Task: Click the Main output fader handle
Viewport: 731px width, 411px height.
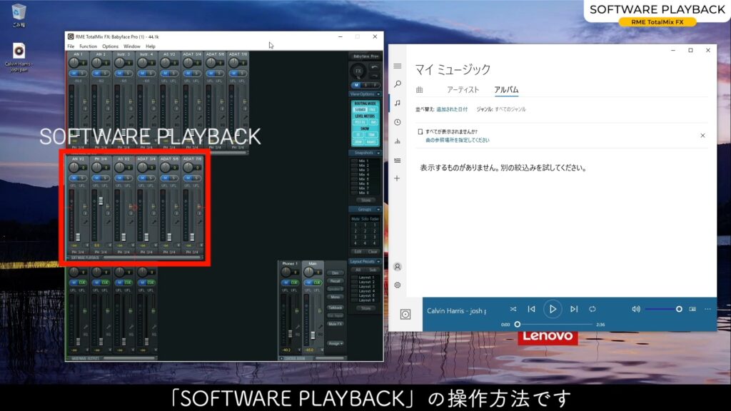Action: 313,335
